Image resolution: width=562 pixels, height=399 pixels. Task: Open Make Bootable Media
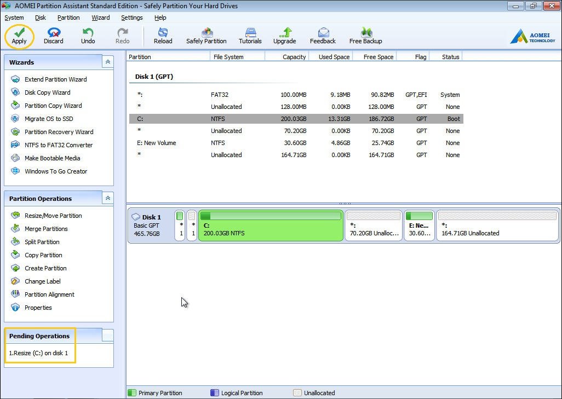coord(45,158)
